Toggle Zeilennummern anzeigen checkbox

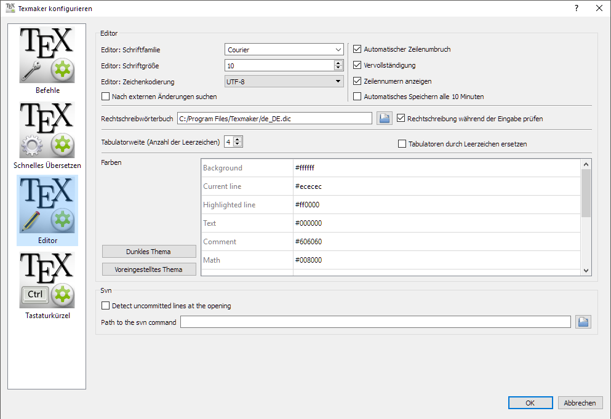pyautogui.click(x=357, y=81)
